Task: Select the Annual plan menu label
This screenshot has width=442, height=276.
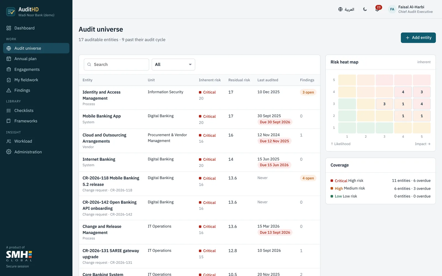Action: pos(25,59)
